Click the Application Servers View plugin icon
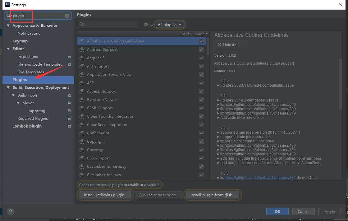The image size is (348, 221). [82, 75]
